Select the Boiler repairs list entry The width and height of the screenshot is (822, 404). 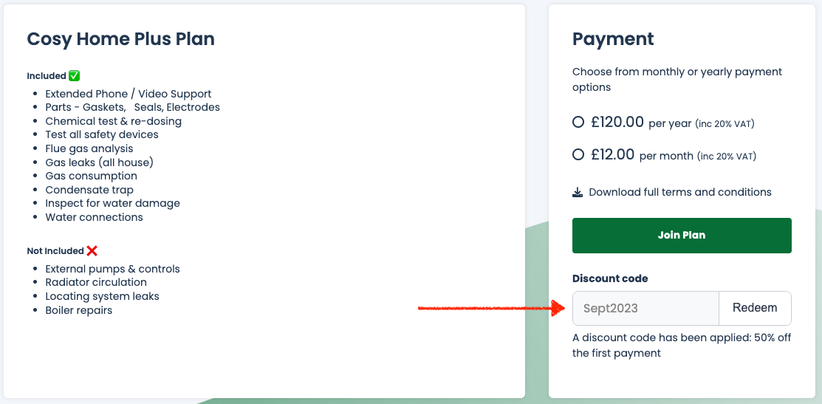point(79,310)
